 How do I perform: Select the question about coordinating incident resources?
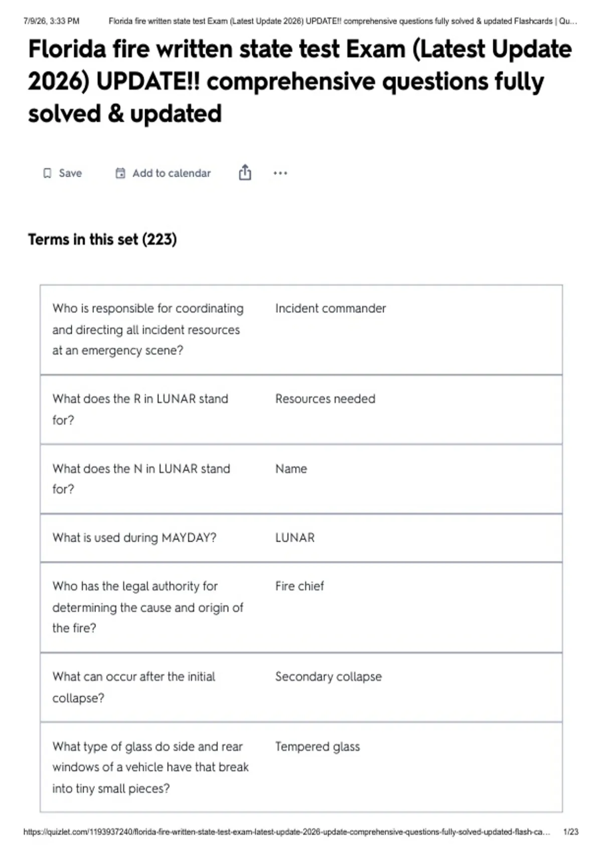148,329
